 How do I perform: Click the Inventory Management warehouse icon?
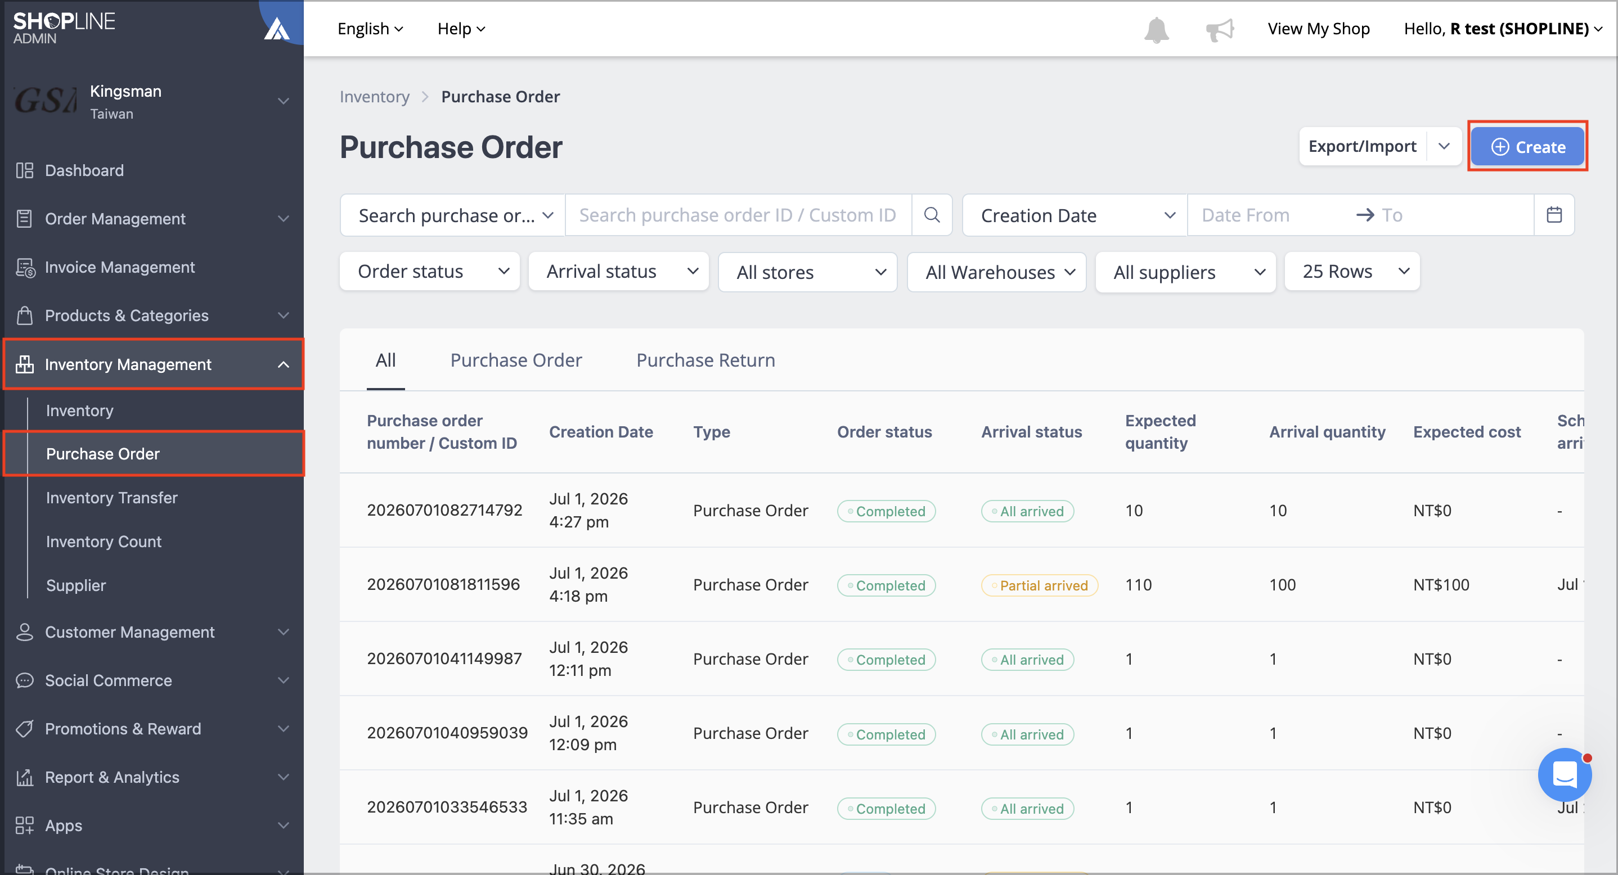pos(25,364)
